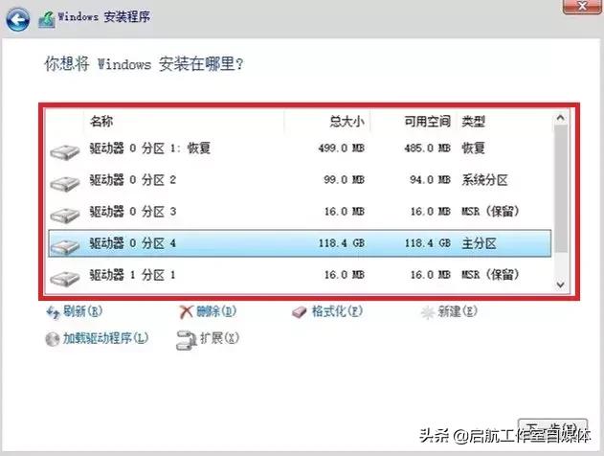Viewport: 604px width, 456px height.
Task: Click the format eraser icon
Action: 300,312
